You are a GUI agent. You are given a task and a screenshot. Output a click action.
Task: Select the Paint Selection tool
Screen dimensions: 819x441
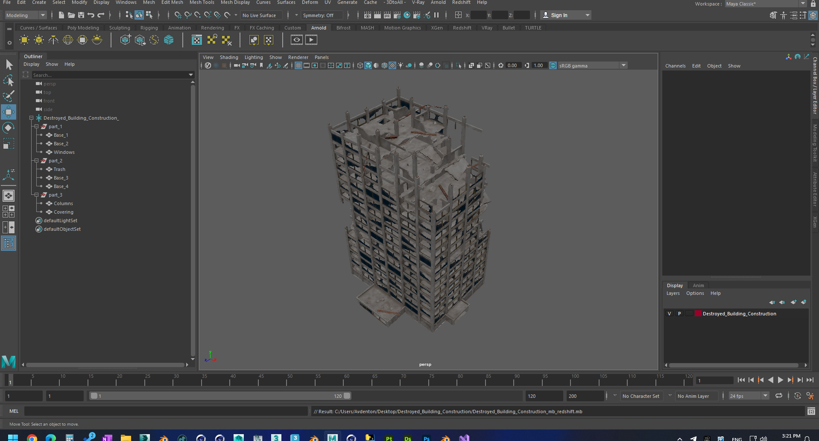click(9, 96)
